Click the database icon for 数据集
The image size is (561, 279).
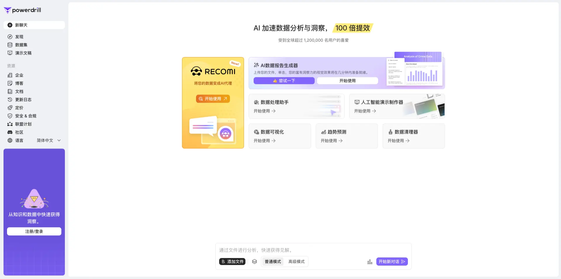10,45
